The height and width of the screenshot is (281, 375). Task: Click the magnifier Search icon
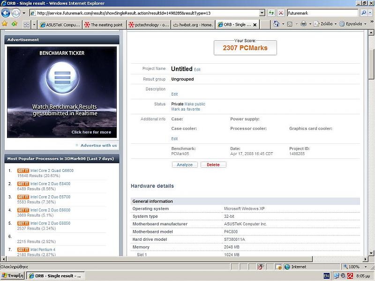[x=364, y=13]
